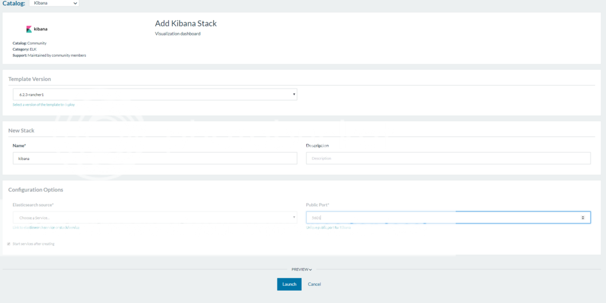Click Support: Maintained by community members text

tap(49, 56)
